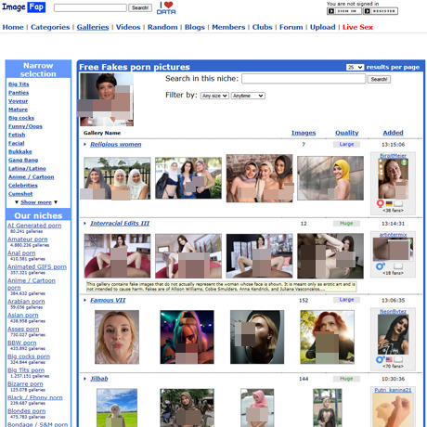Click the ImageFap logo
The width and height of the screenshot is (427, 427).
24,6
